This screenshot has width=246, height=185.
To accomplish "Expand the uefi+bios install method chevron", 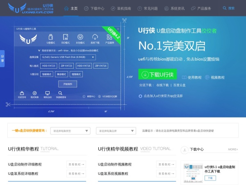I will click(x=39, y=51).
